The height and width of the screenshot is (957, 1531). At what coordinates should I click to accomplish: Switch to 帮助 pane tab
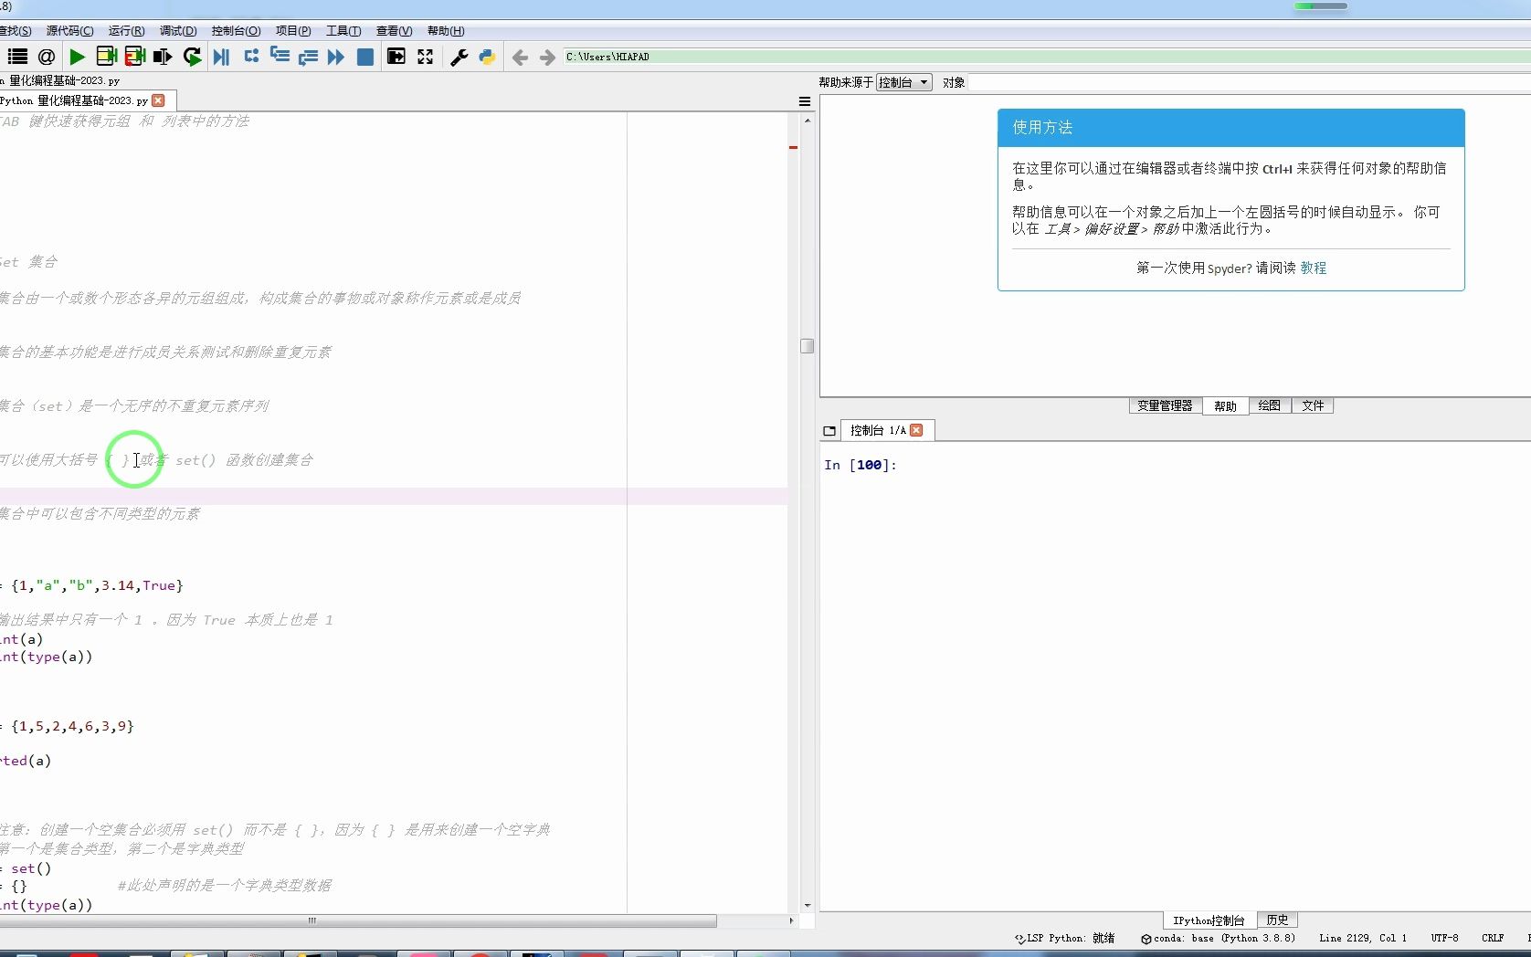1225,406
